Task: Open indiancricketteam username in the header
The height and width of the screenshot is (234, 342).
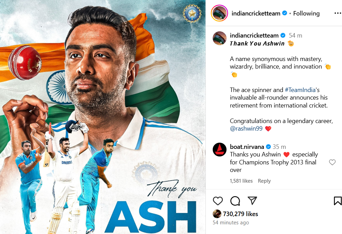Action: [256, 13]
